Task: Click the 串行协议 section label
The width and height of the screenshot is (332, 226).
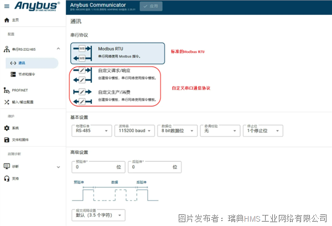Action: [x=79, y=35]
